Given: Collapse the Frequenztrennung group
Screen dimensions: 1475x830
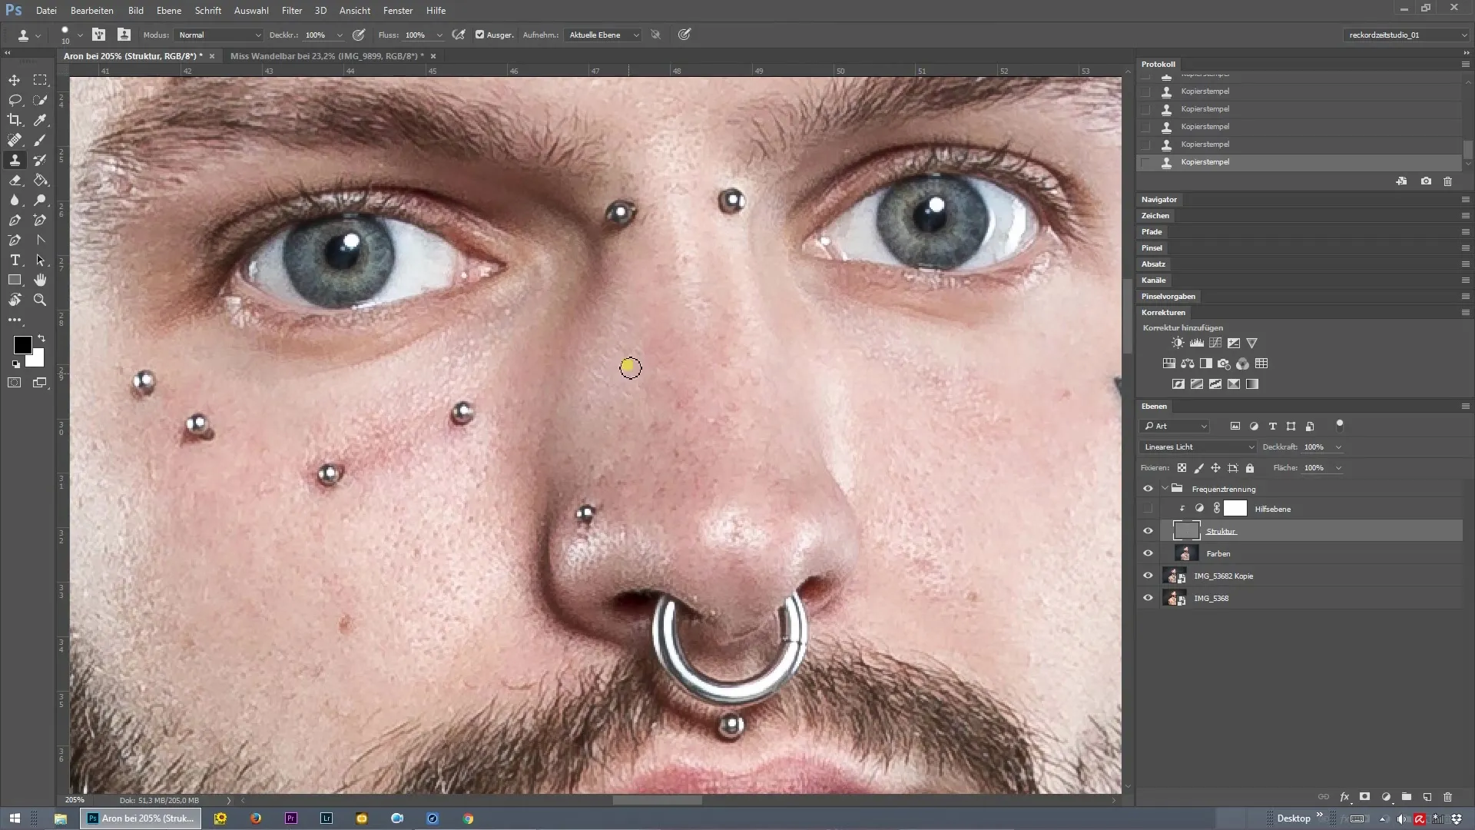Looking at the screenshot, I should (1165, 489).
